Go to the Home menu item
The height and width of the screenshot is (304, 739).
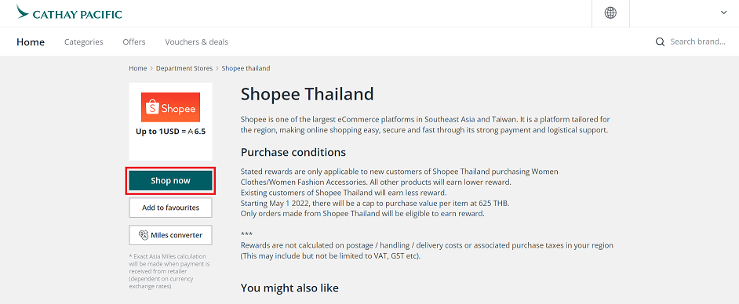pyautogui.click(x=31, y=42)
